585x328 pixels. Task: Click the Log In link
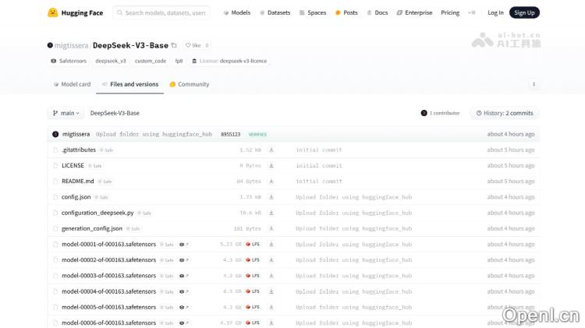(x=495, y=12)
